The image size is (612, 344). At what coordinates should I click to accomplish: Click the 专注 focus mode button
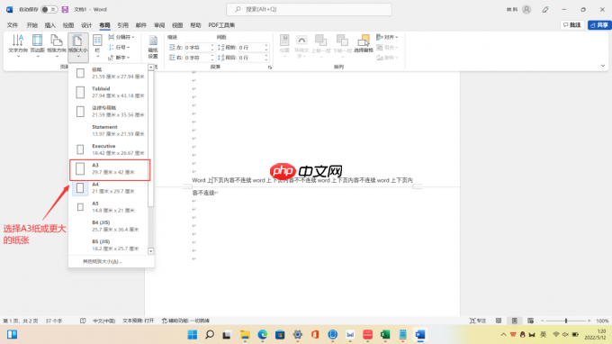(x=478, y=321)
